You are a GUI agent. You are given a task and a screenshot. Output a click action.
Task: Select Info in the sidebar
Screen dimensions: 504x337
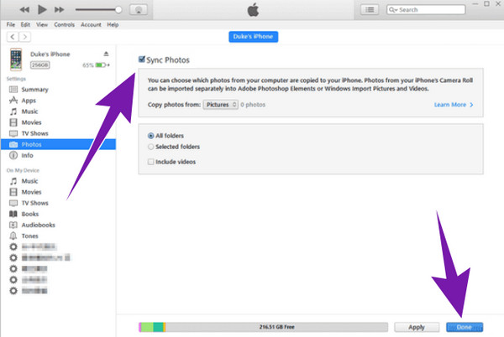click(58, 155)
